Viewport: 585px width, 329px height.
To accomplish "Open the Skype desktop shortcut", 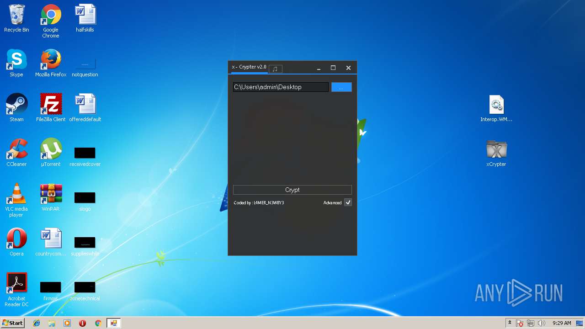I will [x=16, y=64].
